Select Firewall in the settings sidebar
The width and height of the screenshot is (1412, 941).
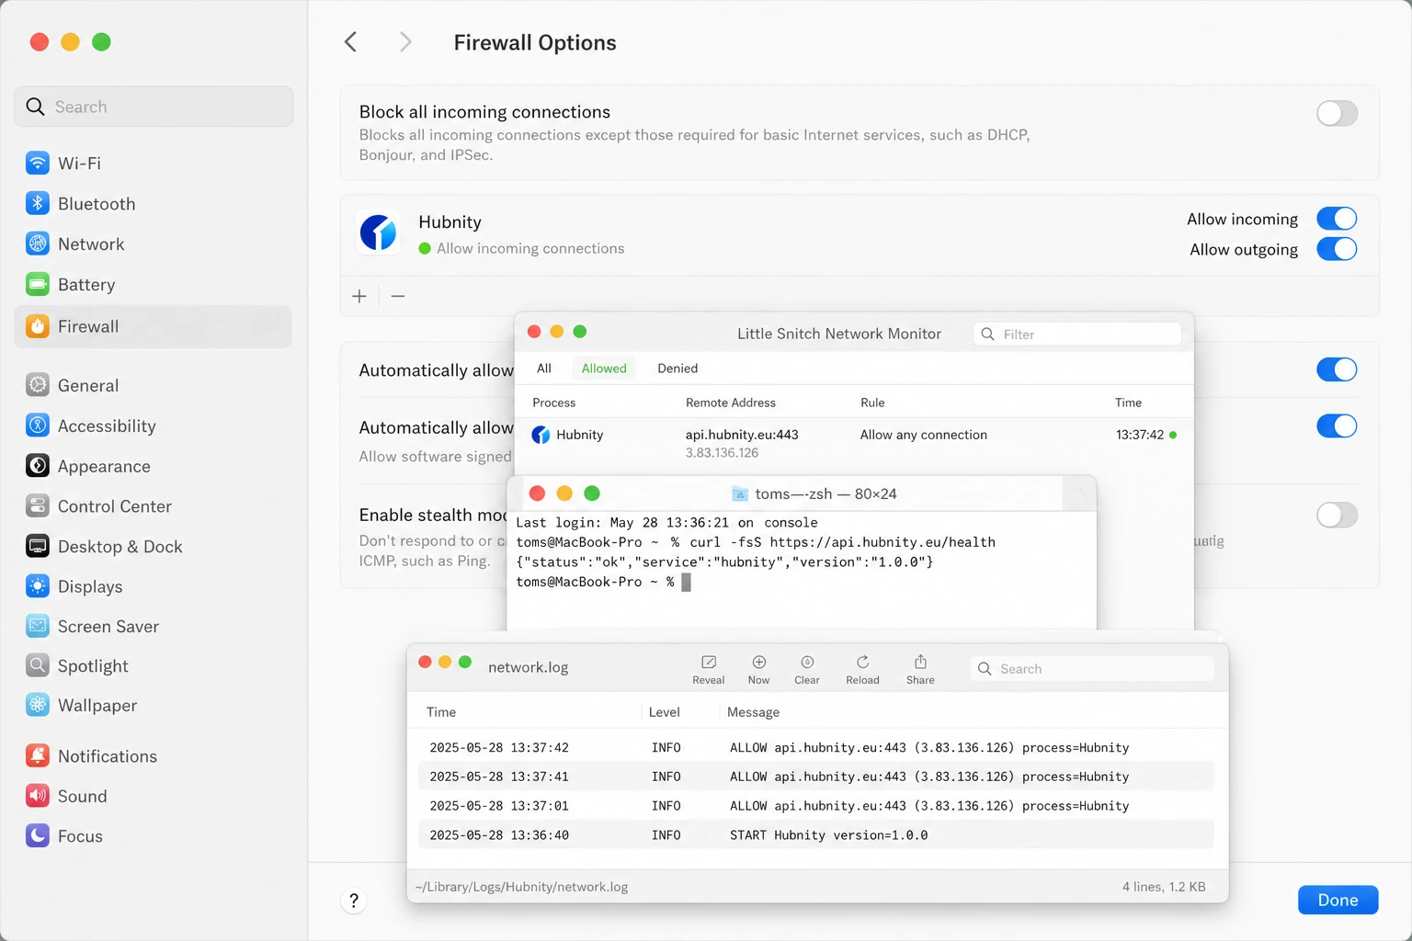[x=153, y=326]
